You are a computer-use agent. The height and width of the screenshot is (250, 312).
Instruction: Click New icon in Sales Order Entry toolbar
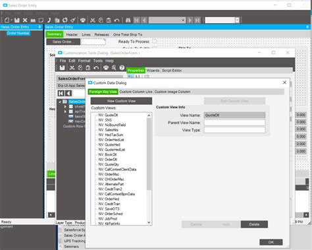tap(7, 20)
